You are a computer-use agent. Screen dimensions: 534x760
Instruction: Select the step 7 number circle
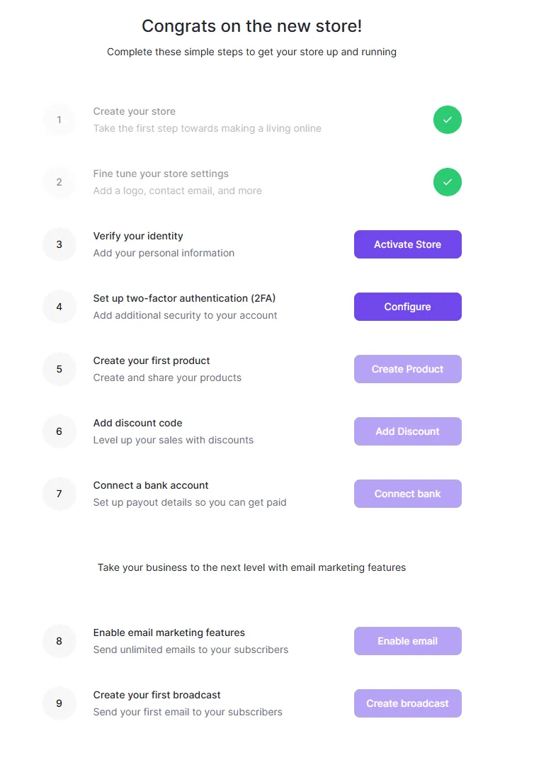(x=59, y=494)
